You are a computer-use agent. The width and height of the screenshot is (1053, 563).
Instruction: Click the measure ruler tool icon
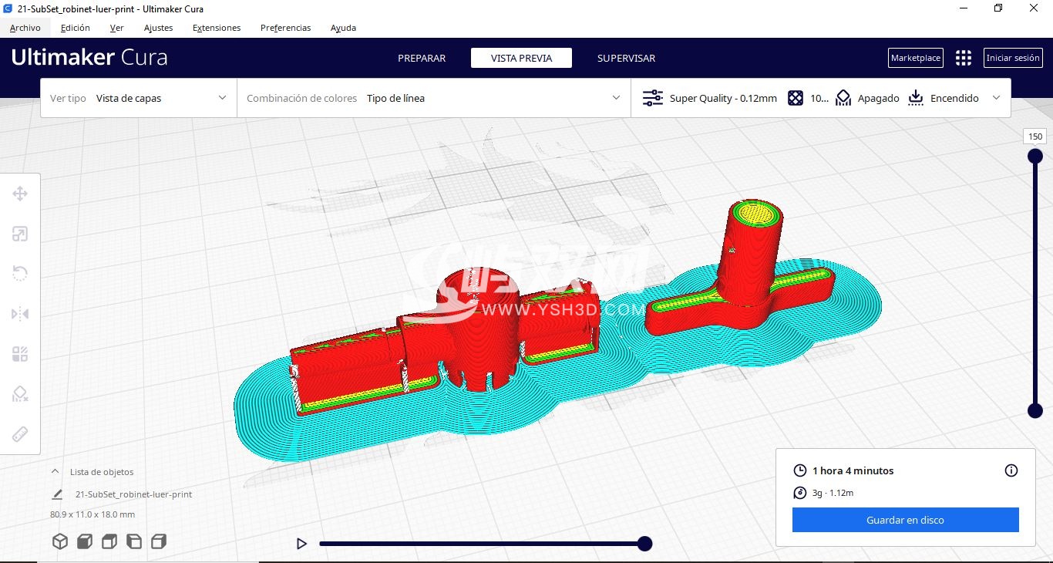20,434
